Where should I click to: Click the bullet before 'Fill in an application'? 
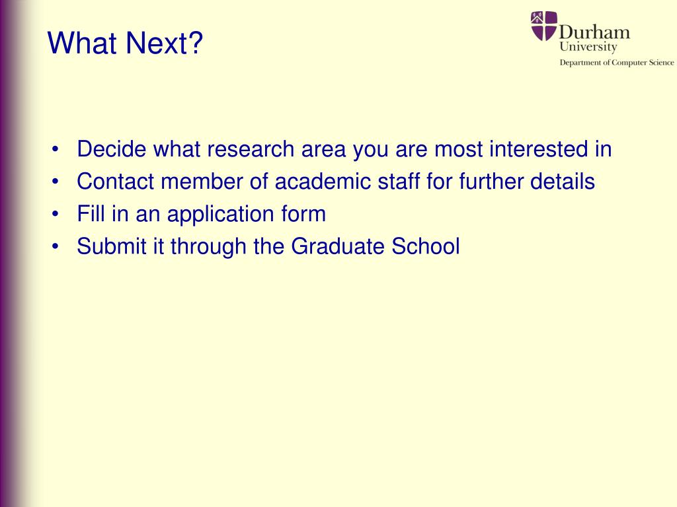[55, 215]
